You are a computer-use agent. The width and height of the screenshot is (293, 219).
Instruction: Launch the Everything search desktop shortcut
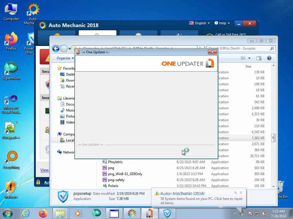point(11,160)
